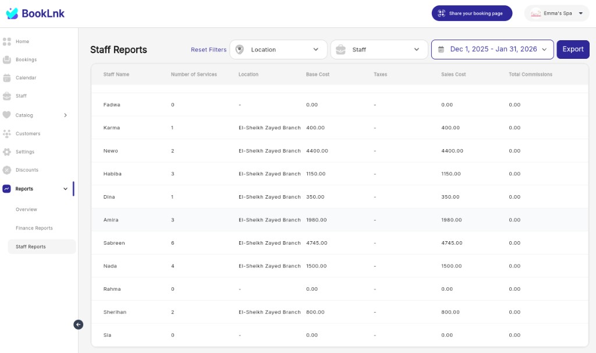This screenshot has height=353, width=596.
Task: Click the BookLnk logo
Action: pos(36,13)
